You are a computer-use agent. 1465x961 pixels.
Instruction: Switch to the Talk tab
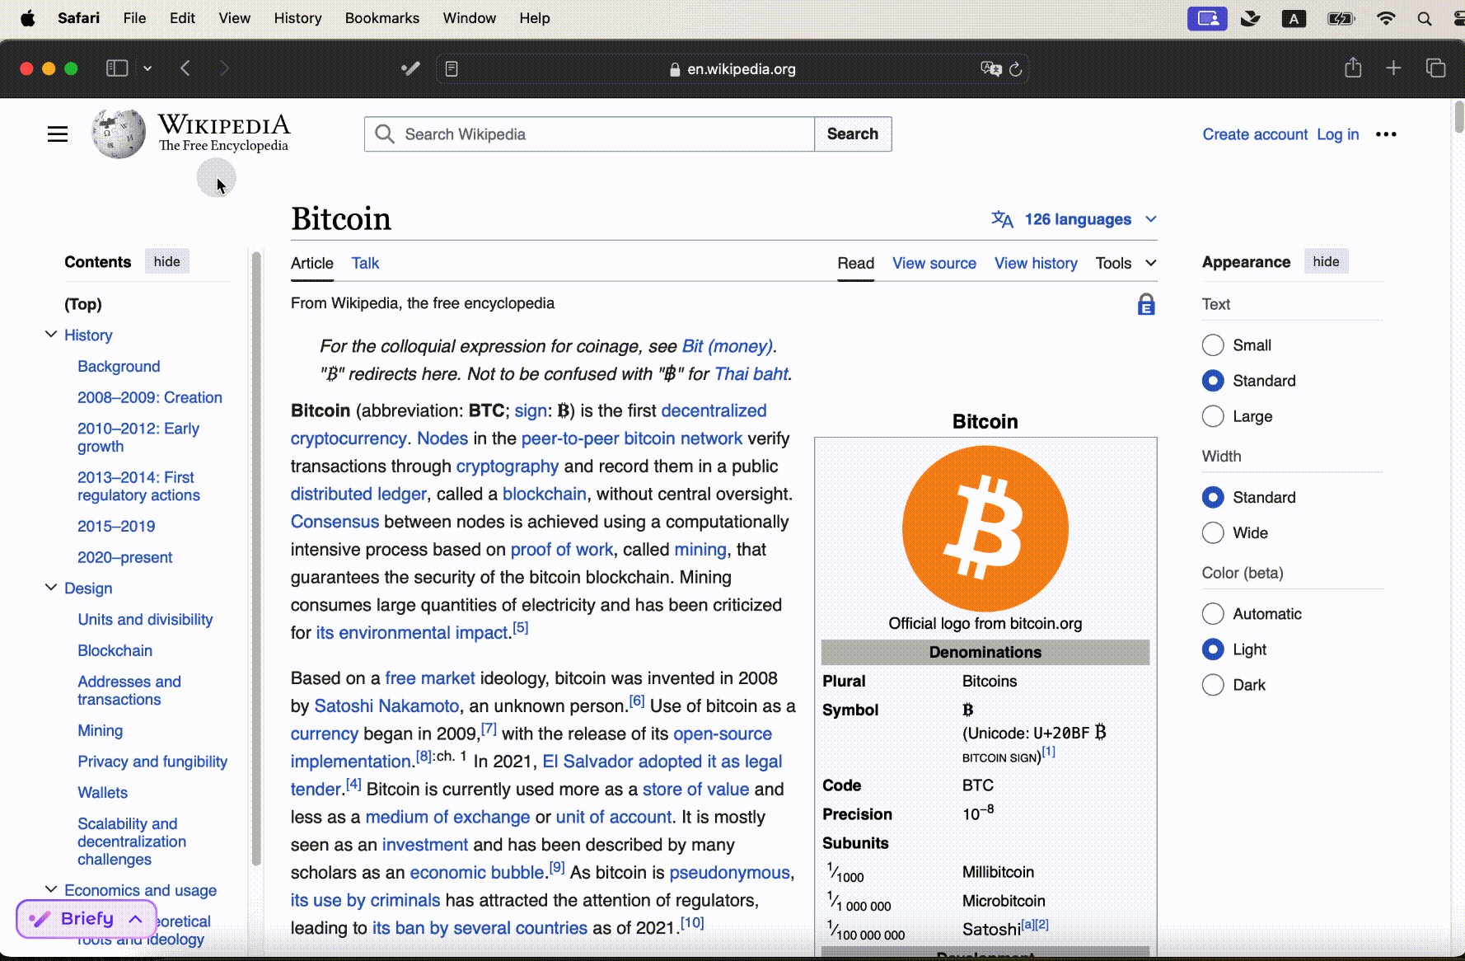[x=365, y=263]
